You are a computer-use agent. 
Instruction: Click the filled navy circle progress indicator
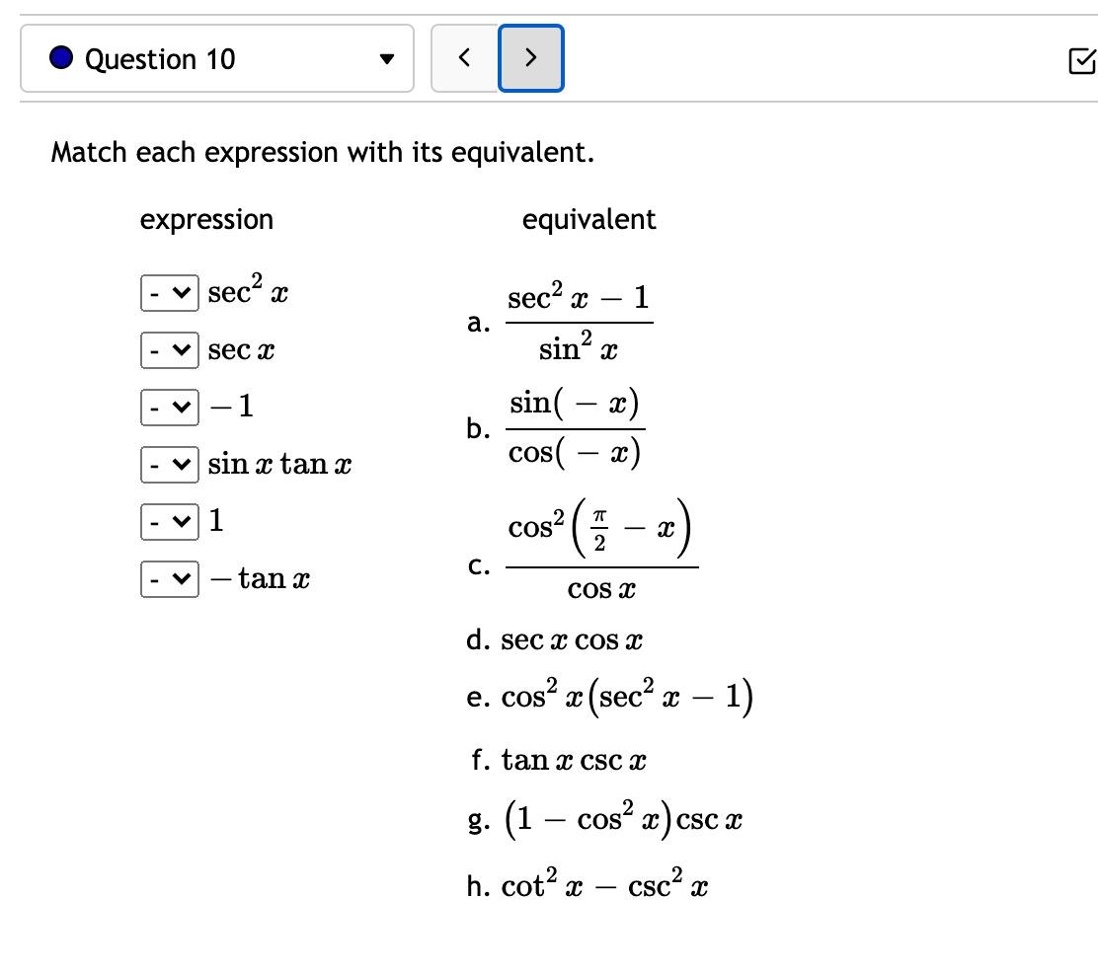tap(60, 58)
